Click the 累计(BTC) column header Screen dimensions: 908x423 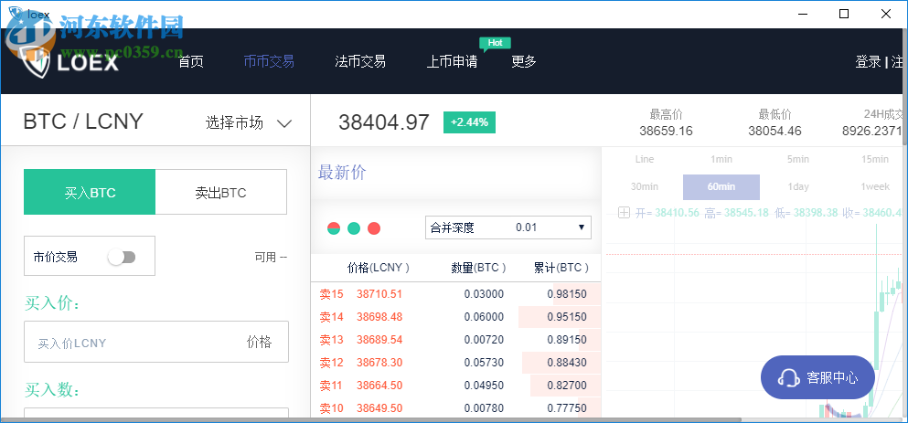coord(561,268)
